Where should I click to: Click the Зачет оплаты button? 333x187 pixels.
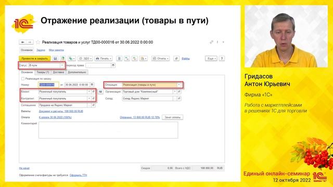(x=172, y=117)
